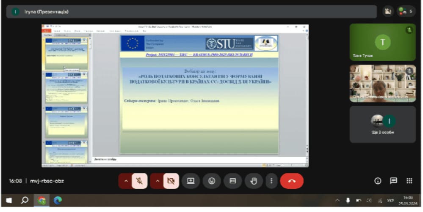Viewport: 423px width, 212px height.
Task: Select the fourth slide thumbnail in PowerPoint
Action: (x=66, y=152)
